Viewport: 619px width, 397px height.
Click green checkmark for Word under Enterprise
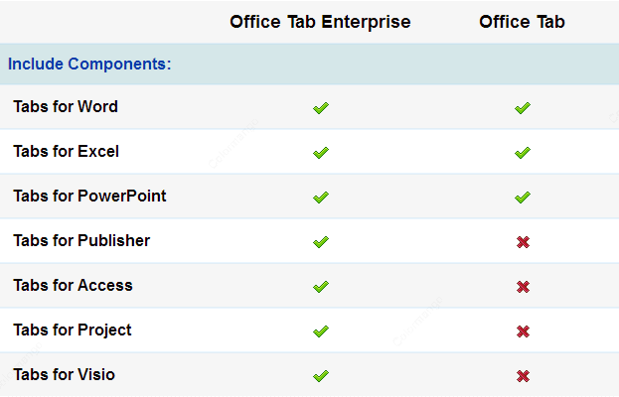coord(321,108)
